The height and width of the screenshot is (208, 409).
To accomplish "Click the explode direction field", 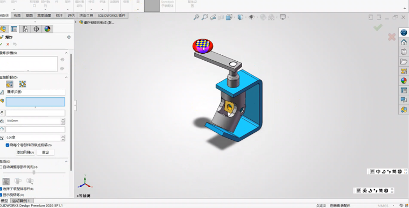I will coord(36,113).
